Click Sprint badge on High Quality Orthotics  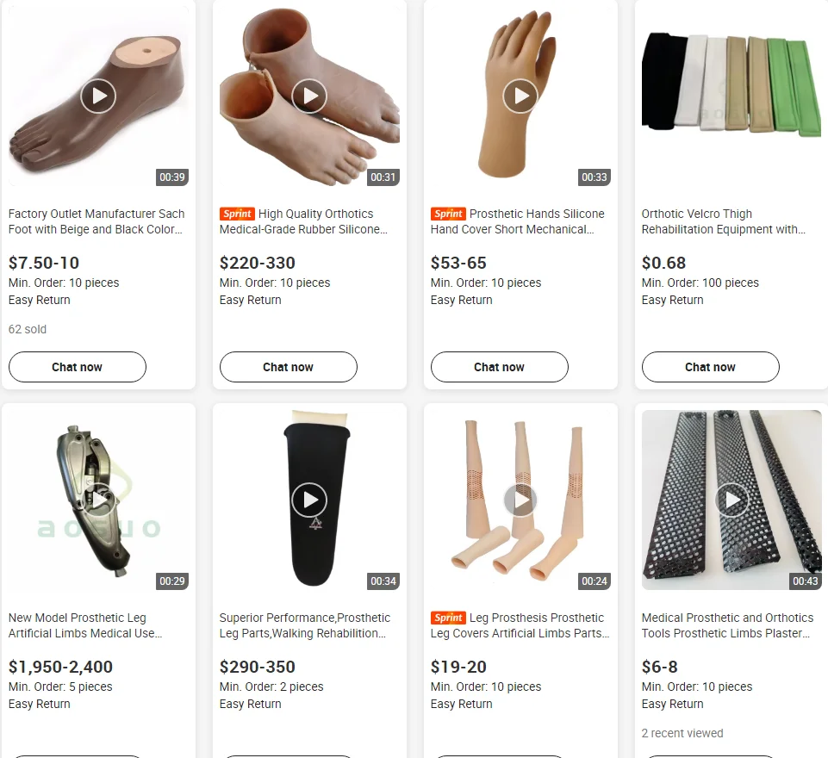(237, 214)
